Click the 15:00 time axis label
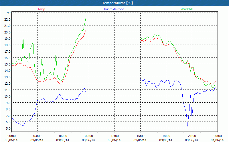The width and height of the screenshot is (229, 143). (140, 136)
